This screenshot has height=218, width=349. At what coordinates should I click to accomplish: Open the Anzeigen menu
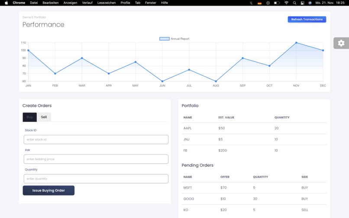[x=70, y=3]
